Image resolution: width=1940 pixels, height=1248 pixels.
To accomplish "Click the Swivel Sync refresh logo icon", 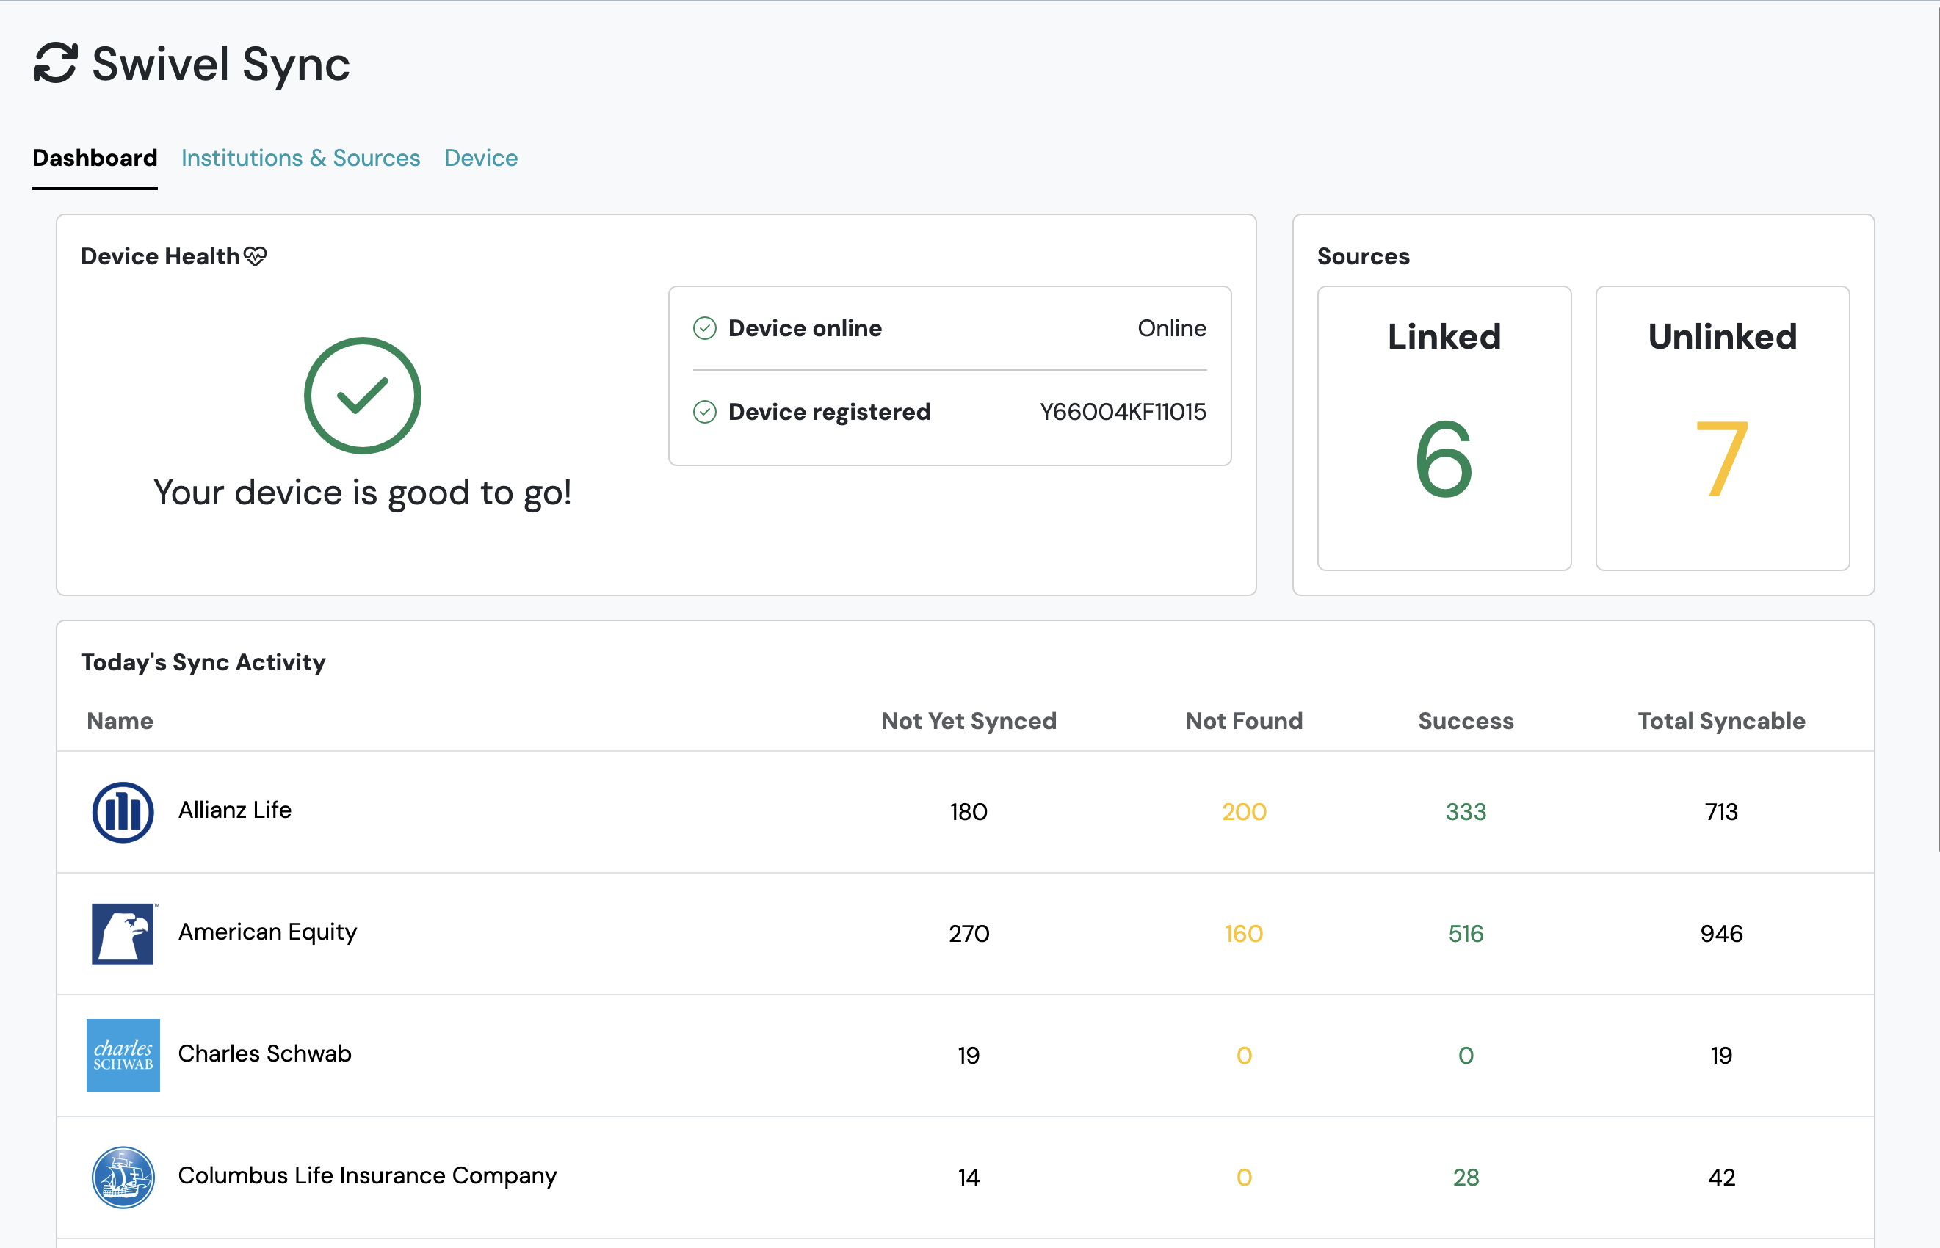I will [x=55, y=63].
